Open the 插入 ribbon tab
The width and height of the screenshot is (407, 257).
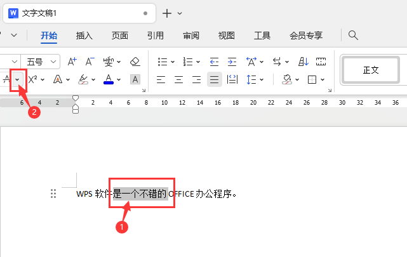84,36
